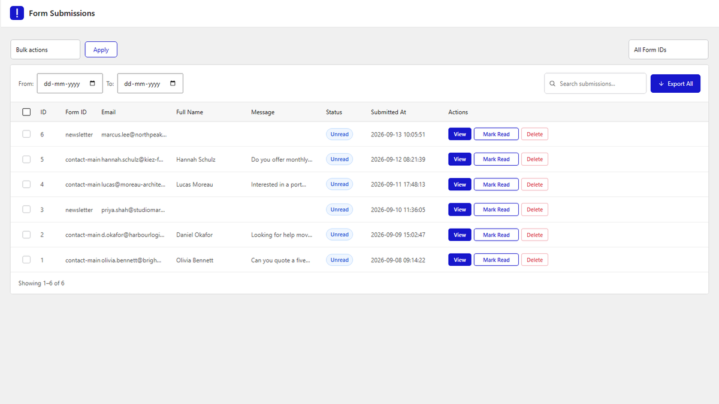Click the To date input field
719x404 pixels.
point(150,84)
